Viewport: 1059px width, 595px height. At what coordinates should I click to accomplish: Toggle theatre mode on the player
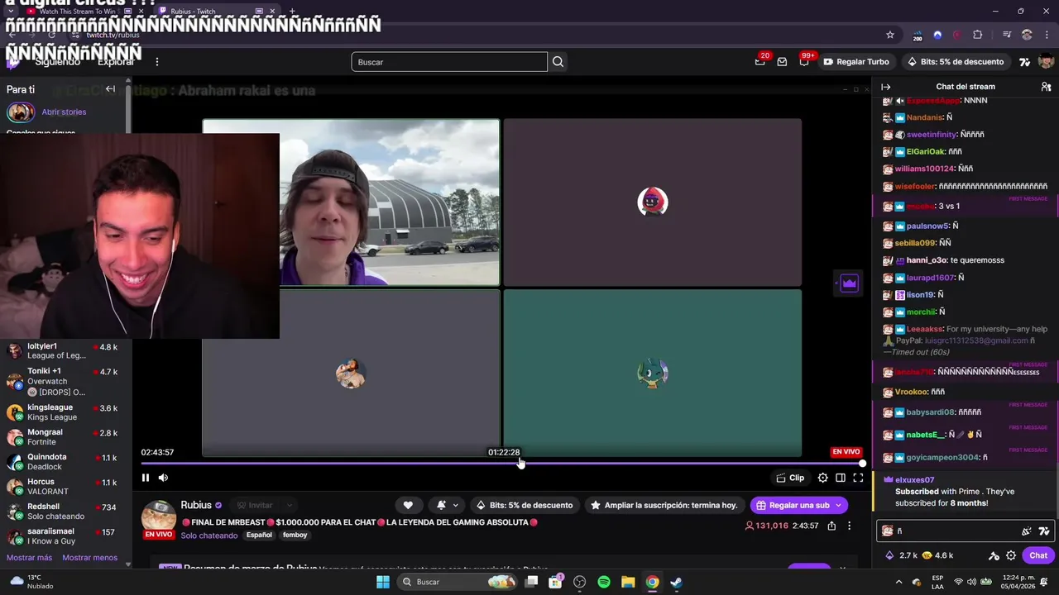tap(841, 478)
